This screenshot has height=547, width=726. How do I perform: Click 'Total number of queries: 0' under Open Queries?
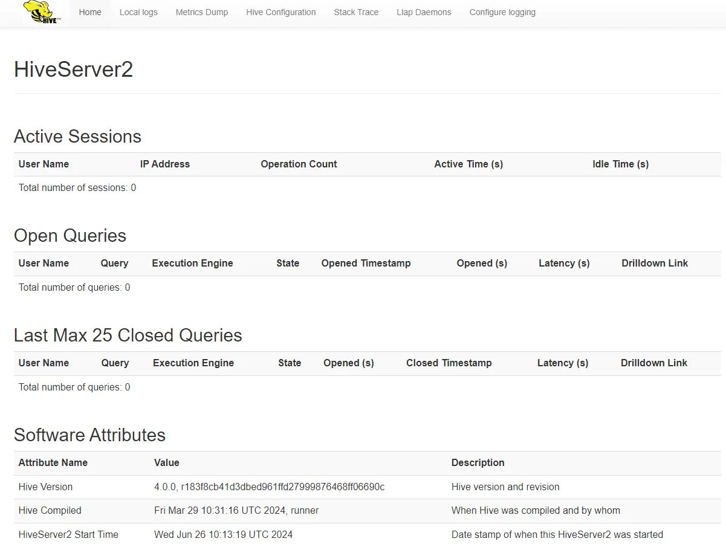pos(74,288)
